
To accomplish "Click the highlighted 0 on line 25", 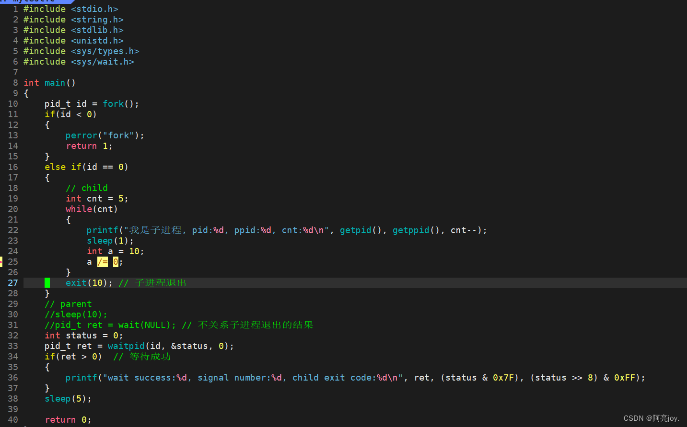I will pyautogui.click(x=116, y=262).
